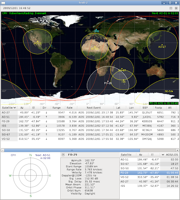Select the ISS row in main satellite list
The width and height of the screenshot is (180, 200).
point(90,126)
